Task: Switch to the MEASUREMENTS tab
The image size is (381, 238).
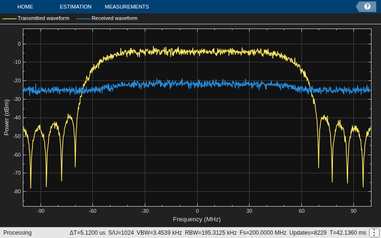Action: pos(127,7)
